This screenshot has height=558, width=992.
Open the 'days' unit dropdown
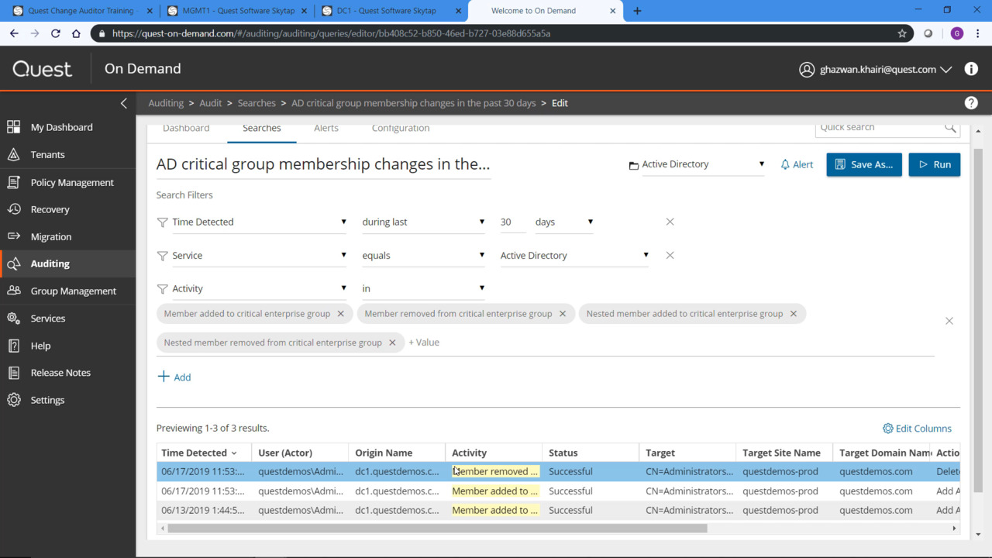pos(564,222)
